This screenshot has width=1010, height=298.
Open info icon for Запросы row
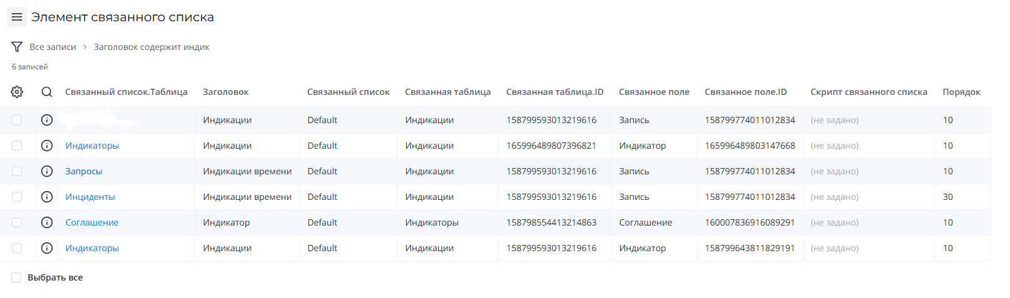click(x=47, y=171)
